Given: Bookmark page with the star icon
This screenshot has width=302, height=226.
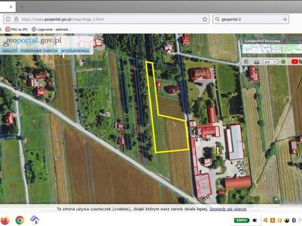Looking at the screenshot, I should (x=205, y=19).
